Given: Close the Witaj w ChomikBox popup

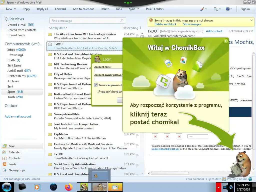Looking at the screenshot, I should tap(225, 41).
